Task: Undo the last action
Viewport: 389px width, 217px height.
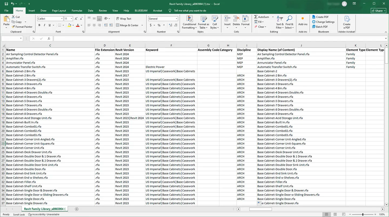Action: click(12, 4)
